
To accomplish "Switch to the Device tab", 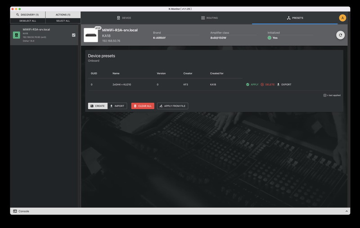I will (x=124, y=18).
